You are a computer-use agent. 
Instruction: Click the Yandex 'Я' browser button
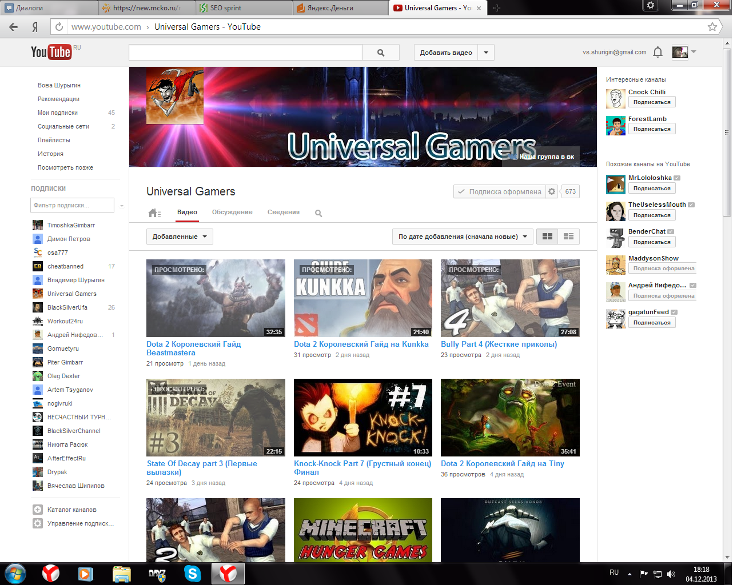click(35, 27)
